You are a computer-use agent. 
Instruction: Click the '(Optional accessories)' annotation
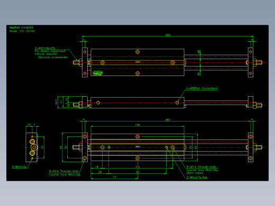(53, 57)
